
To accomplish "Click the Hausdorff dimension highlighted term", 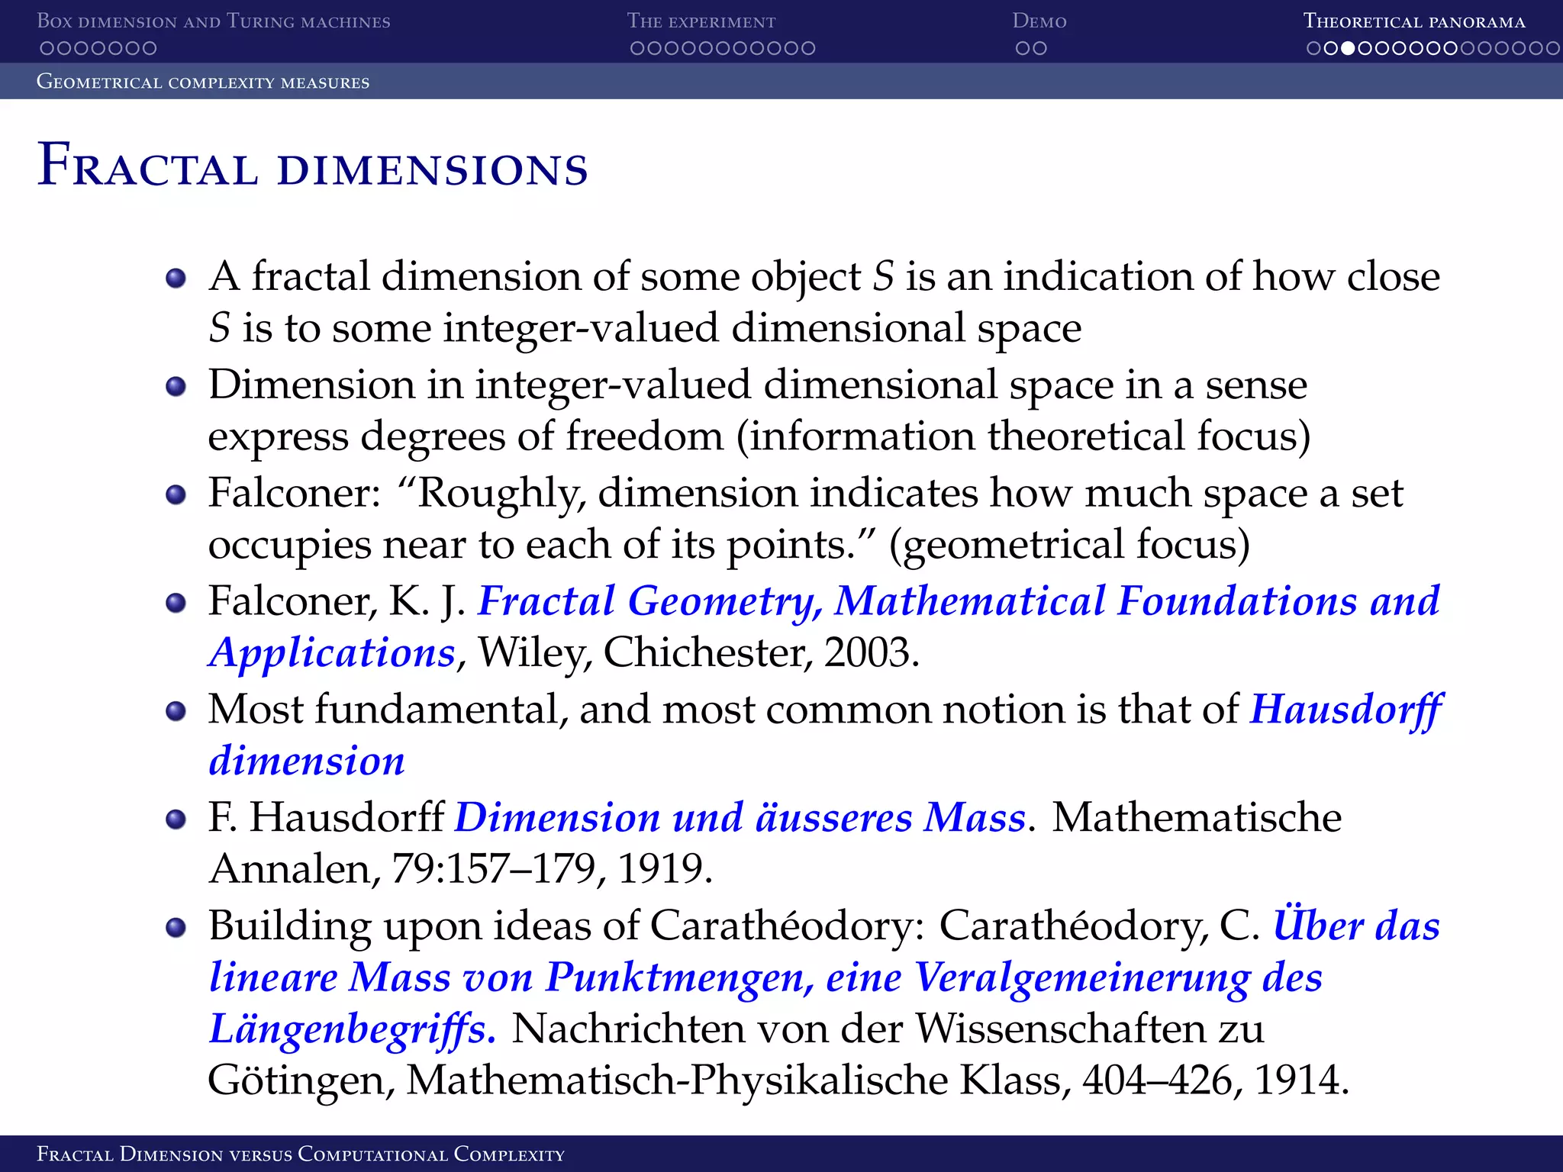I will pos(1345,710).
